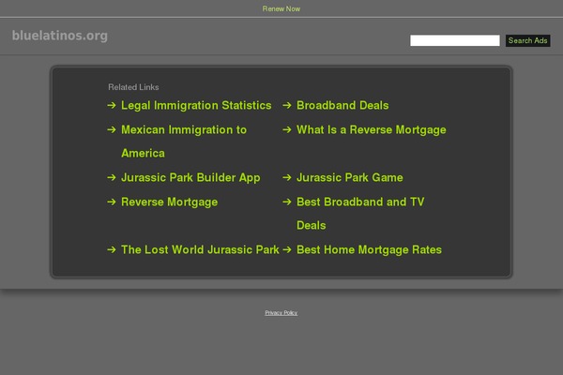This screenshot has height=375, width=563.
Task: Open Best Broadband and TV Deals link
Action: (x=360, y=214)
